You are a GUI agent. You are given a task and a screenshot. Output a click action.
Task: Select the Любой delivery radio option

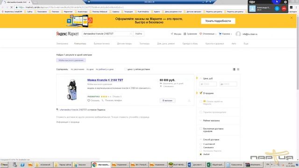[x=200, y=154]
